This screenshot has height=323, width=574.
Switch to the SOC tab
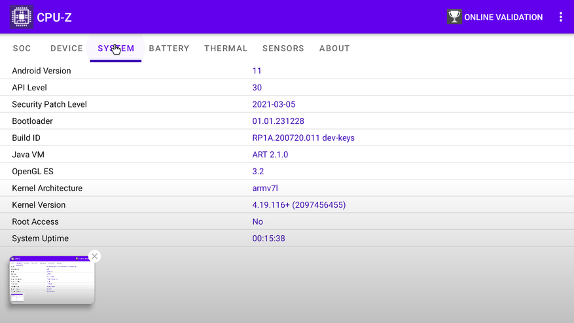(22, 48)
